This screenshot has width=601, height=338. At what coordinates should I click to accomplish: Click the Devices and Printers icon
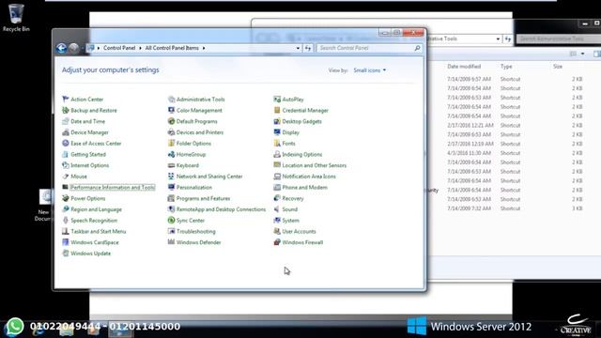tap(171, 132)
